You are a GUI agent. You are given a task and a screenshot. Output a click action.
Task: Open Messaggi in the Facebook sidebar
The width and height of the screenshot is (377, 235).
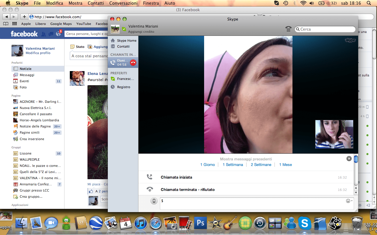tap(27, 75)
